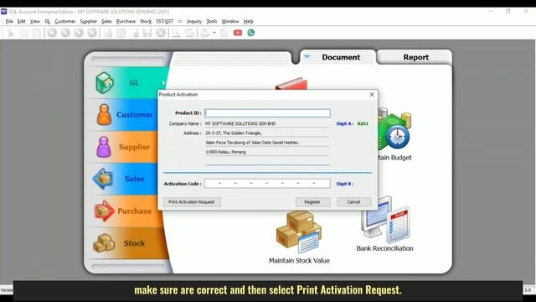Switch to the Document tab
Screen dimensions: 536x302
341,57
